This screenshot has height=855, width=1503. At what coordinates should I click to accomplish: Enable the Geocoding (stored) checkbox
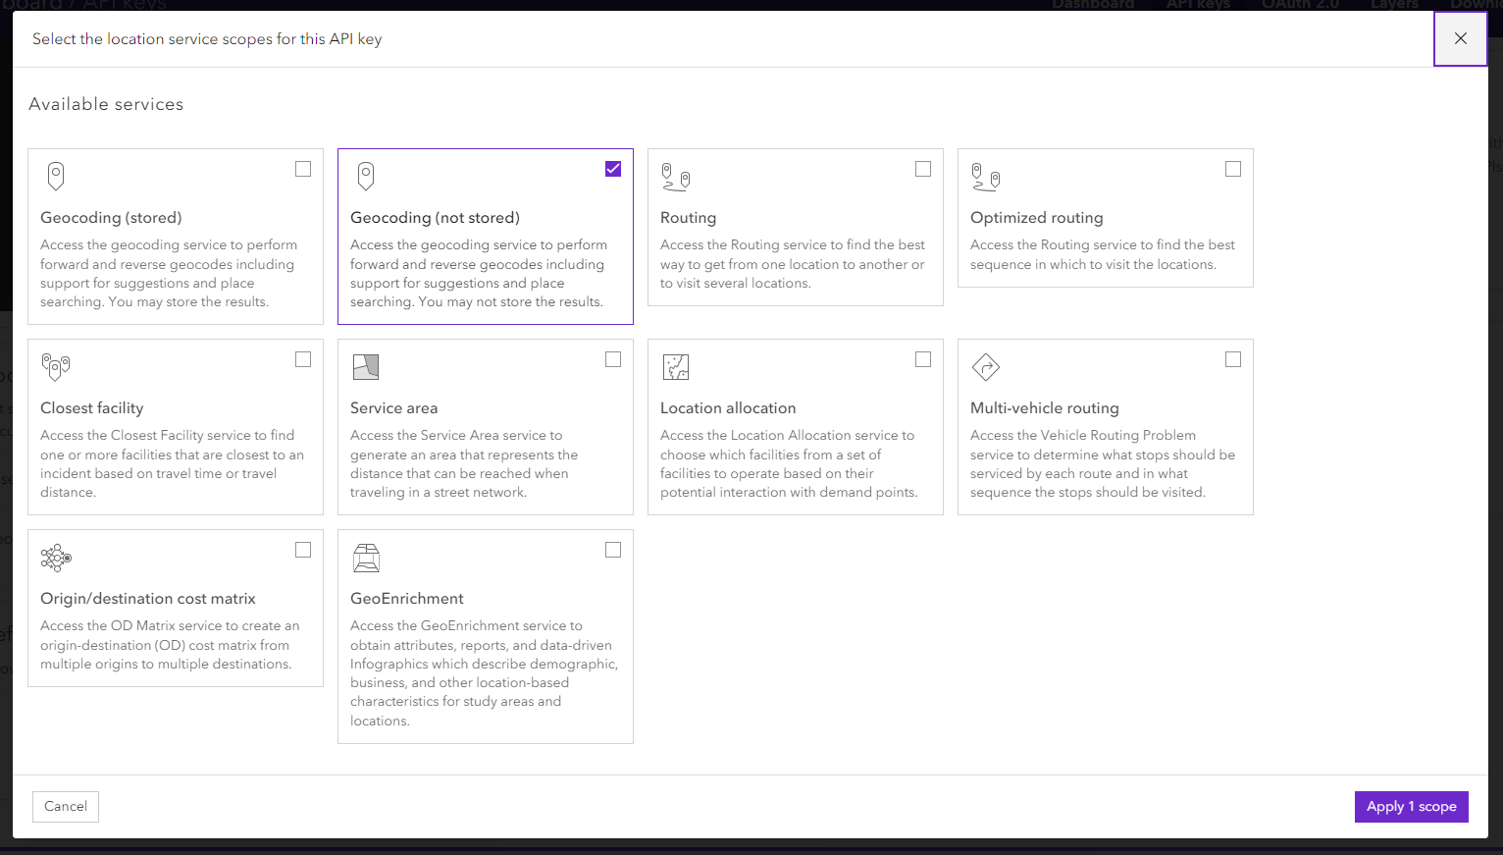click(x=303, y=169)
